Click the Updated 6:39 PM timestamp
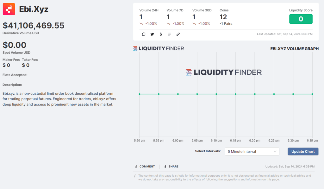 (290, 167)
